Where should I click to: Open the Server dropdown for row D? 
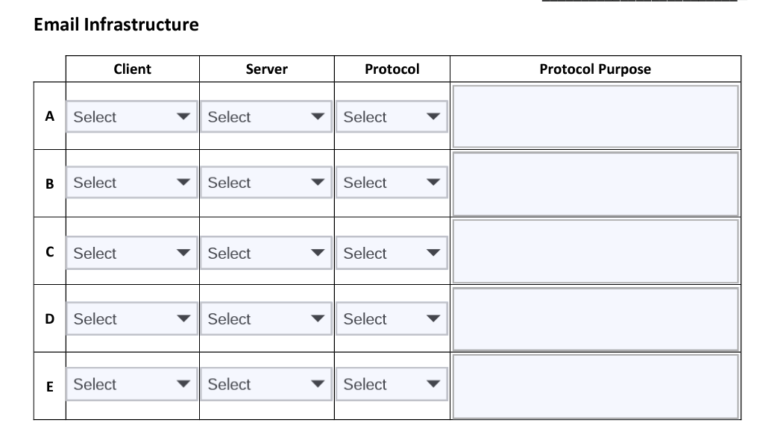click(266, 318)
